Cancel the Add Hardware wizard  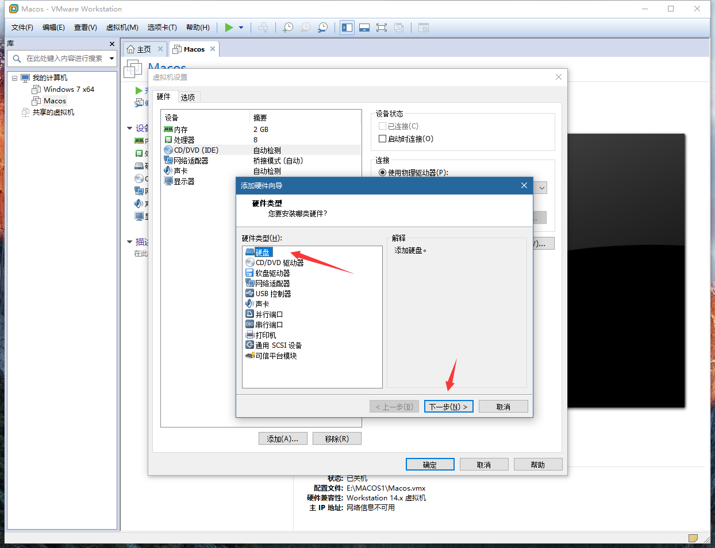(503, 406)
